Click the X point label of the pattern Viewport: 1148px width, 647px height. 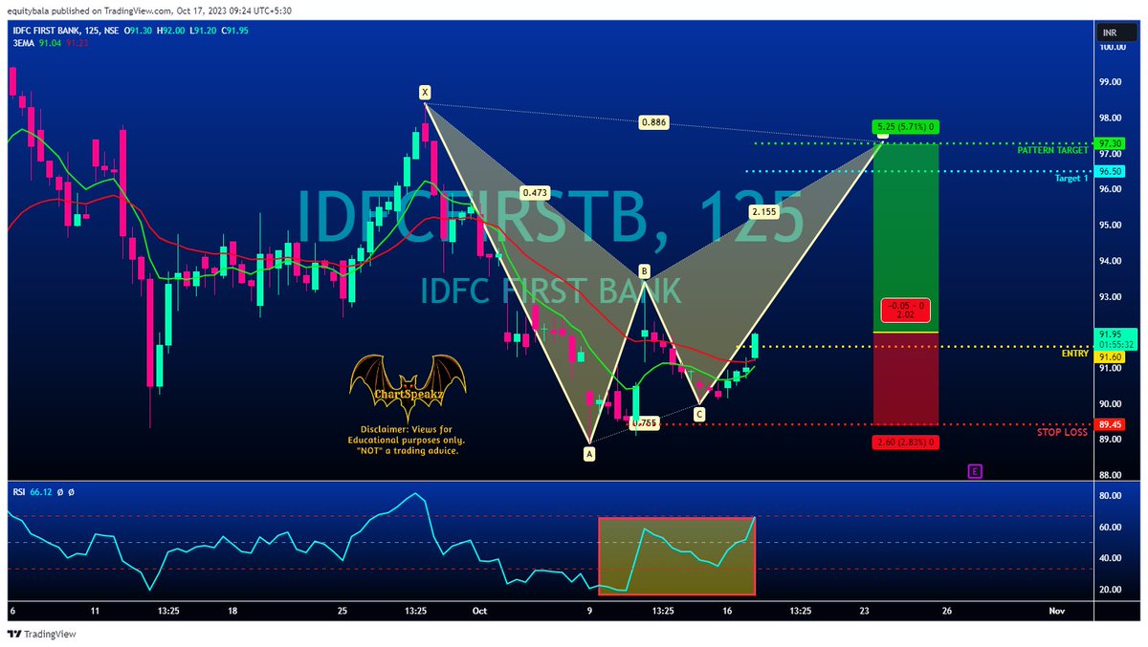(425, 93)
